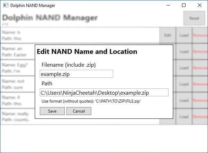Click Remove in 'Name: Is' row
Screen dimensions: 208x153
point(200,35)
